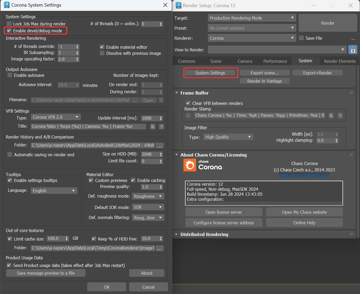Uncheck Enable settings tooltips
The image size is (360, 294).
tap(10, 180)
